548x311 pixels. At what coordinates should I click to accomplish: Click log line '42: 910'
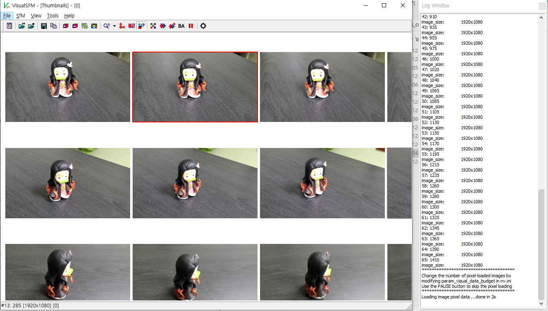click(428, 17)
